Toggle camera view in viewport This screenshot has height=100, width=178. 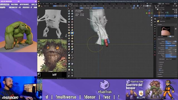pyautogui.click(x=152, y=22)
